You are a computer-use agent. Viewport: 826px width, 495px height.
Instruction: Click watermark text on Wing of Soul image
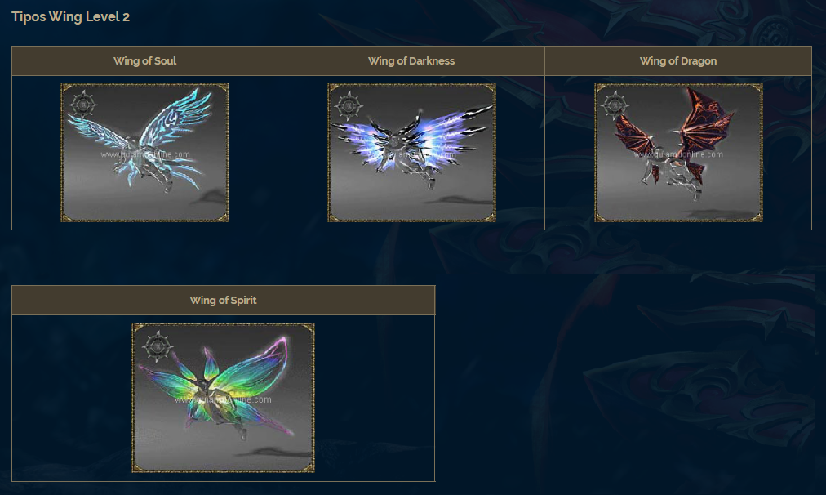coord(144,154)
